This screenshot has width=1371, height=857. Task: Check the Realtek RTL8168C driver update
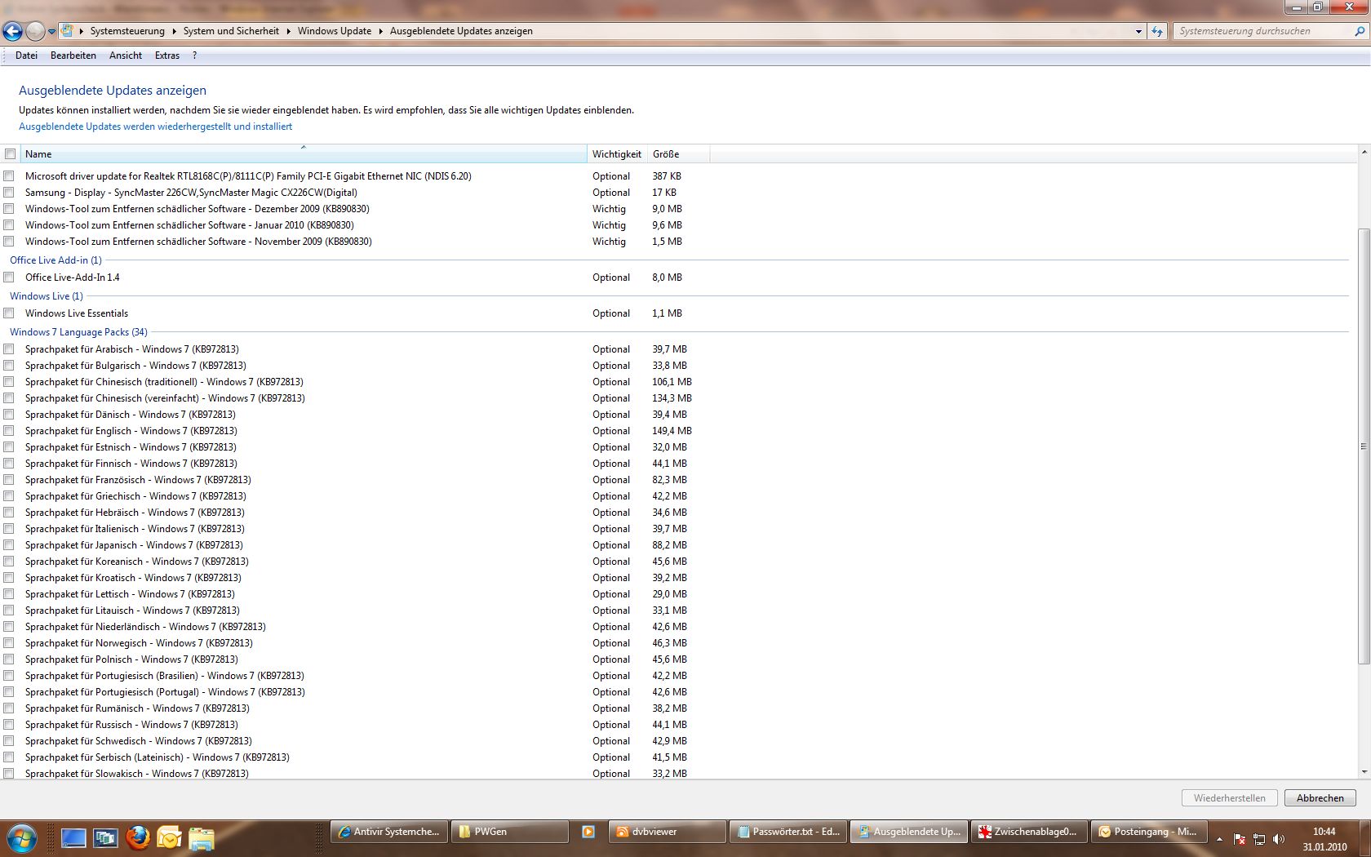(9, 176)
